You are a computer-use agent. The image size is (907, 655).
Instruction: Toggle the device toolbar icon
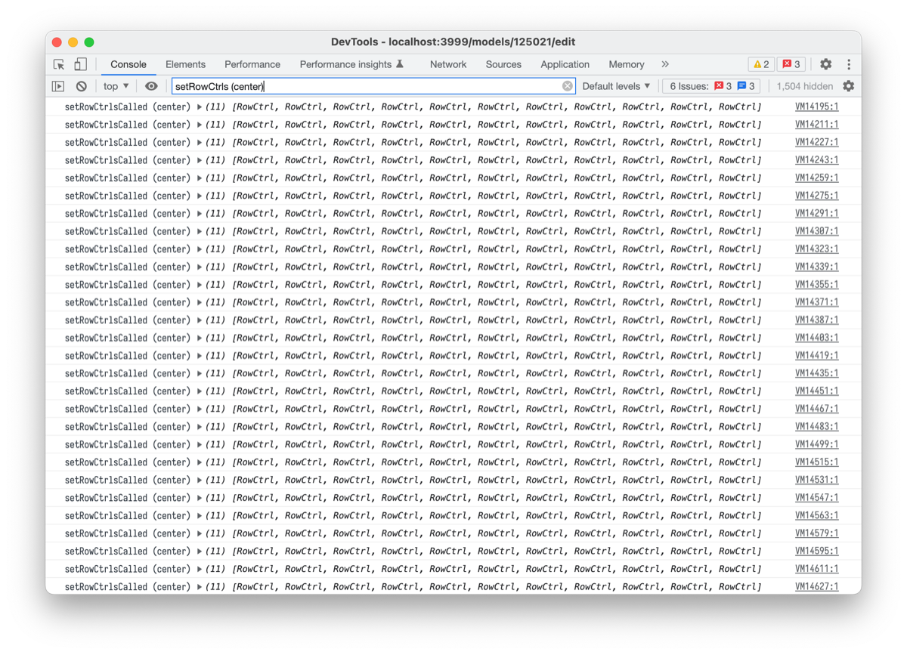click(80, 64)
